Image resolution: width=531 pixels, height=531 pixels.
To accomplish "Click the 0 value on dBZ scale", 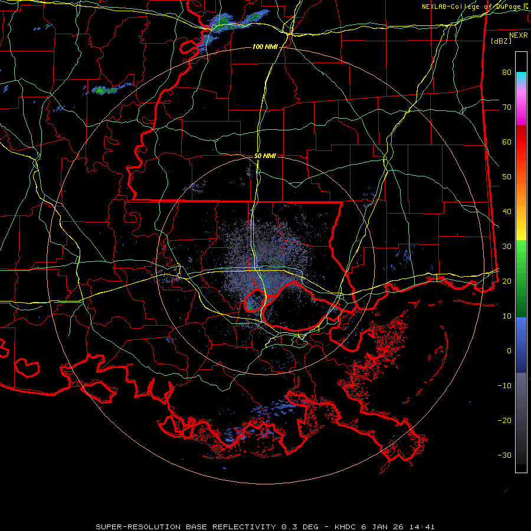I will pos(509,350).
